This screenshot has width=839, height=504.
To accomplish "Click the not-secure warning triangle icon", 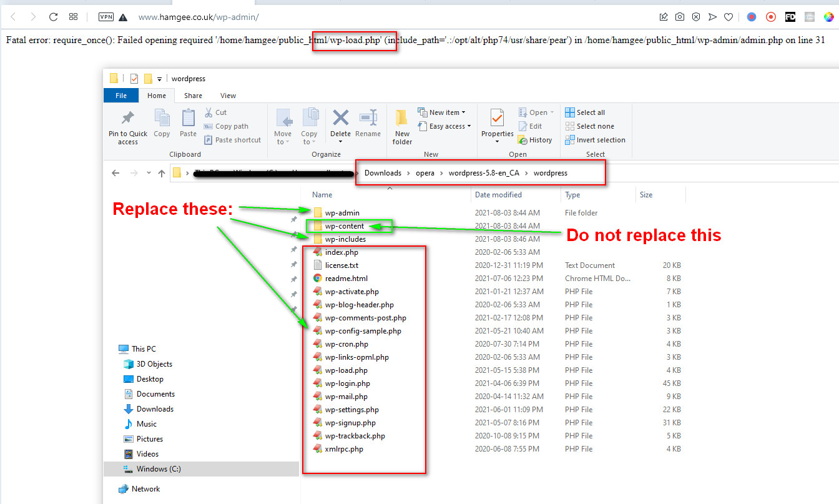I will [x=123, y=17].
